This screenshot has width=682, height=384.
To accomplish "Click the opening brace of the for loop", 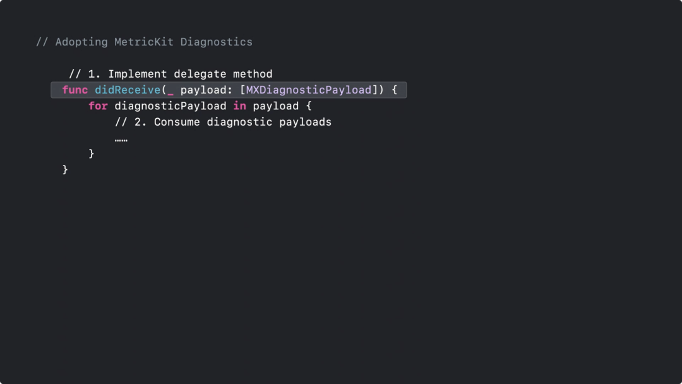I will point(309,106).
